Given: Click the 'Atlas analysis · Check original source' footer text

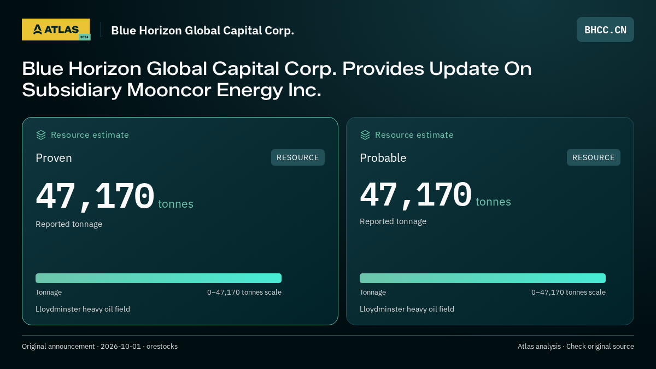Looking at the screenshot, I should 576,347.
